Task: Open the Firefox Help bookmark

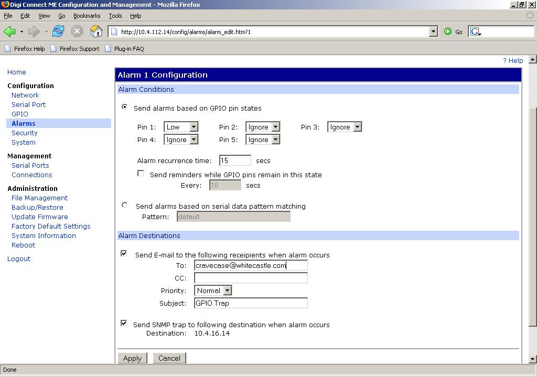Action: tap(25, 49)
